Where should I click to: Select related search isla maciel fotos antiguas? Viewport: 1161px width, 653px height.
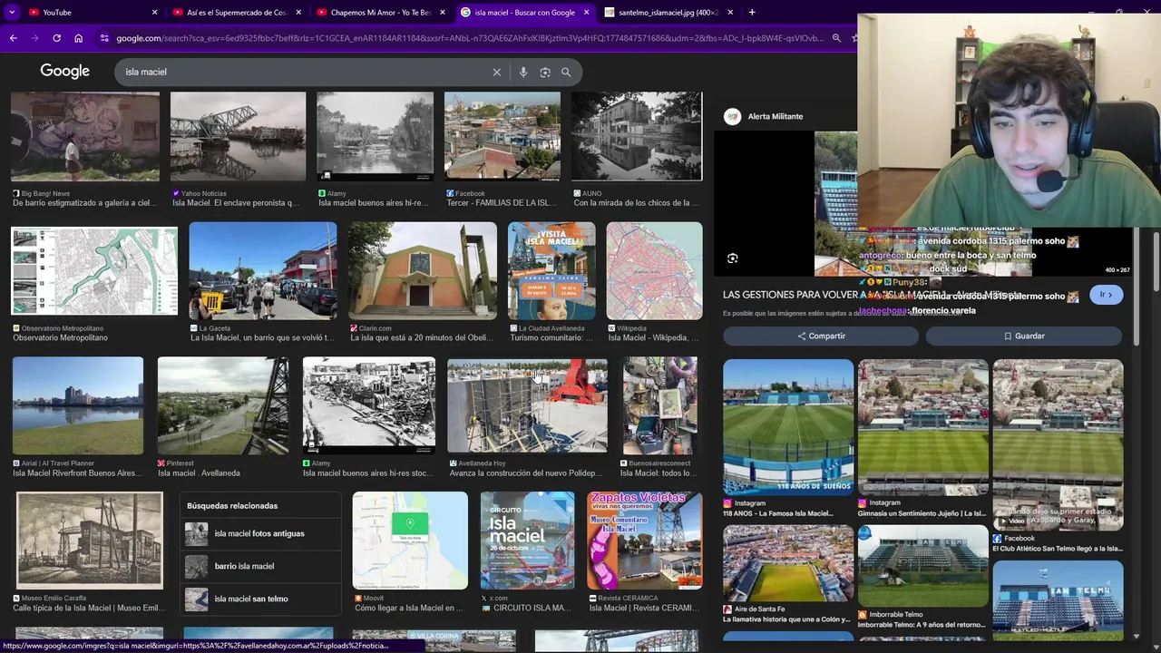pos(259,533)
